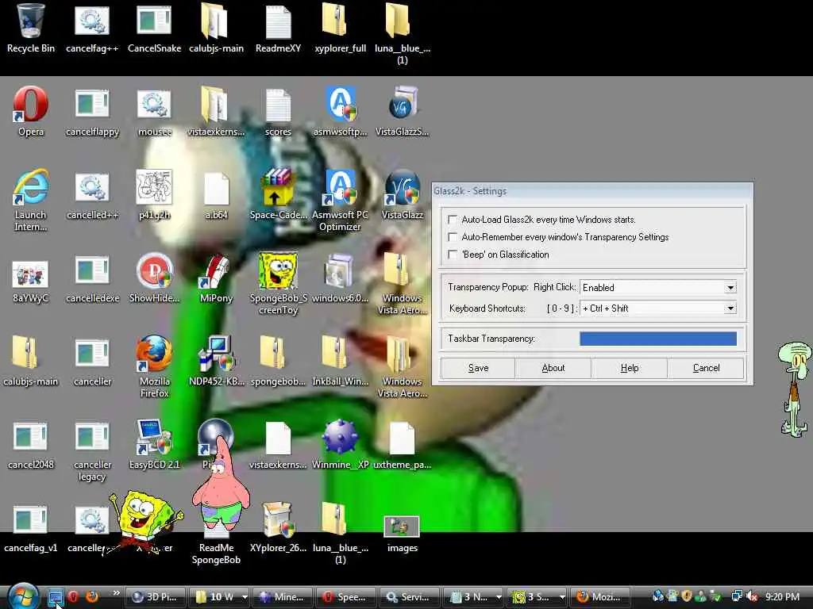Screen dimensions: 813x609
Task: Switch to the Mine... taskbar window
Action: coord(282,597)
